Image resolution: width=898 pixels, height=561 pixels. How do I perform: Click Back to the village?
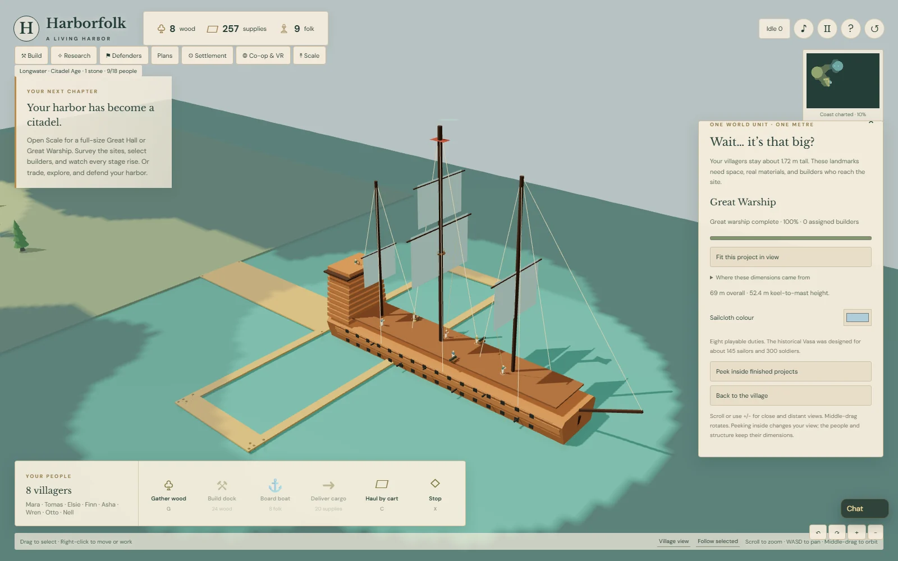(x=790, y=396)
